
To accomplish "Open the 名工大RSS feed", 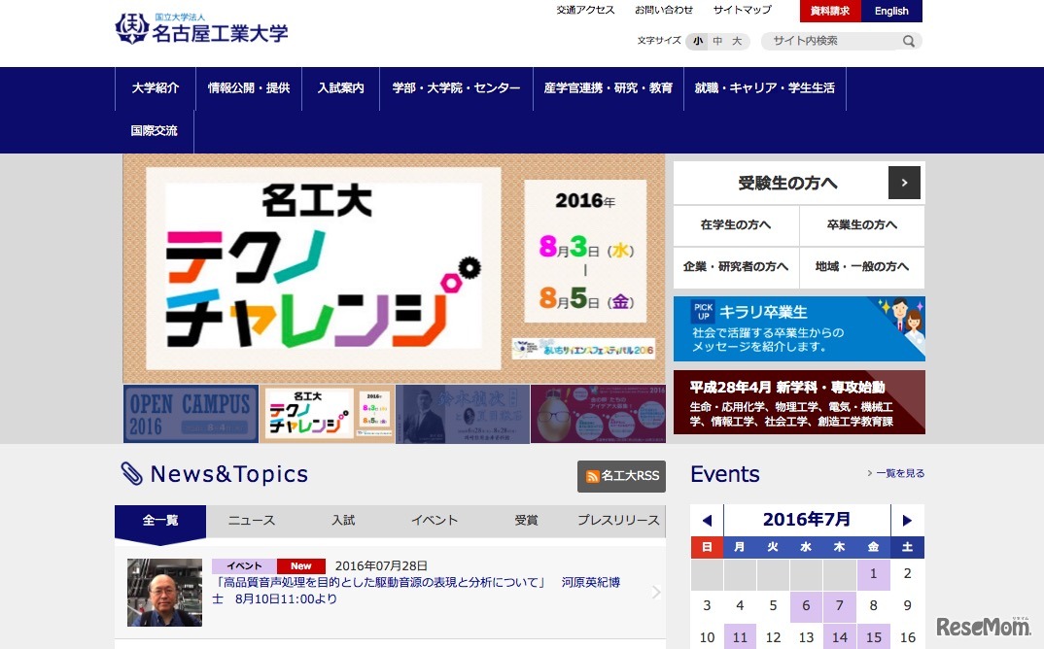I will (621, 477).
